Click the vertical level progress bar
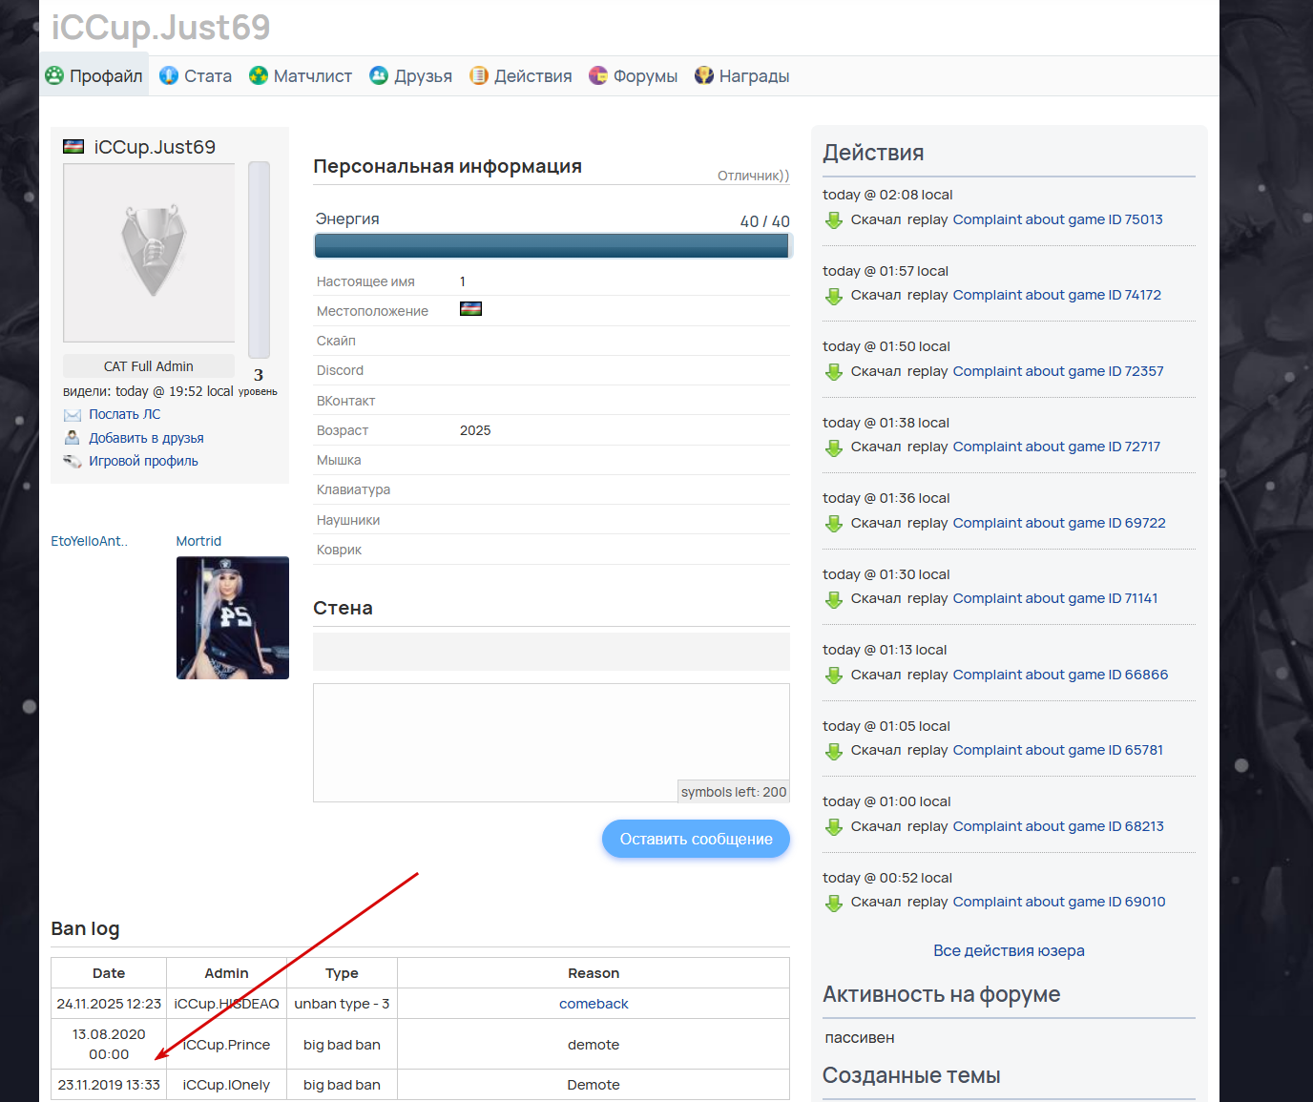Viewport: 1313px width, 1102px height. 259,260
